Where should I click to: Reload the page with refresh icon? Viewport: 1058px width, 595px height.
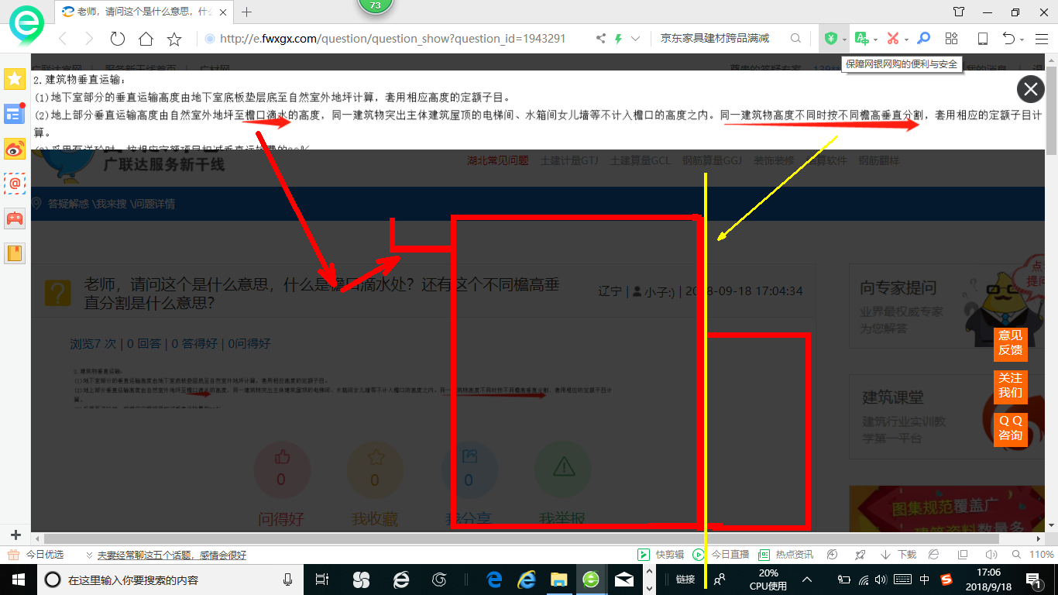(117, 39)
